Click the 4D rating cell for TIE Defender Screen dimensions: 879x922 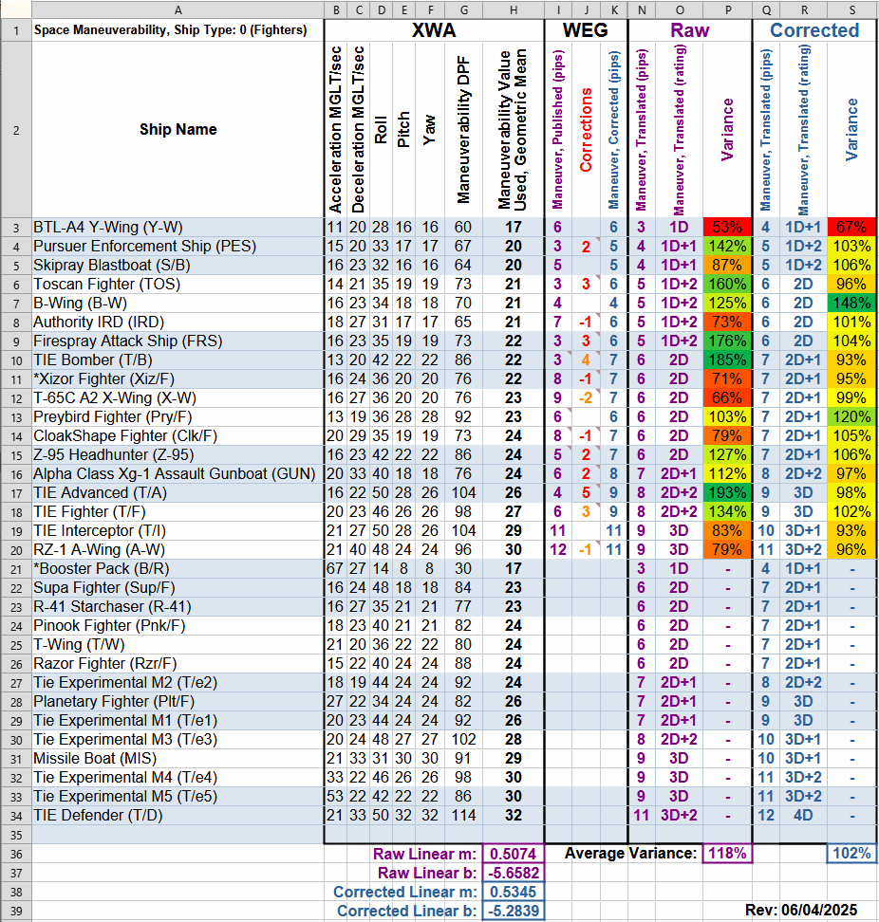pyautogui.click(x=803, y=815)
